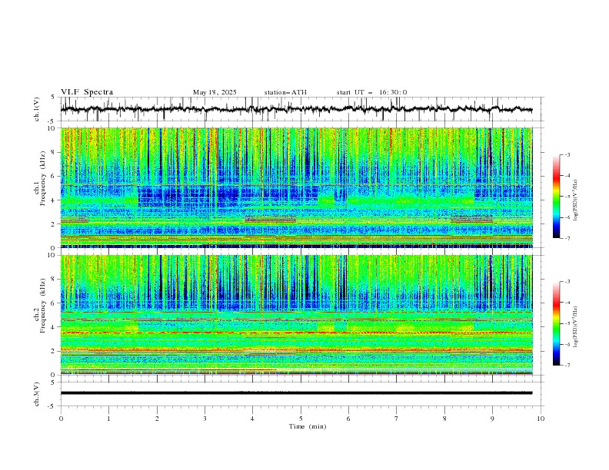Click the "ch.3(V)" axis label

(37, 394)
